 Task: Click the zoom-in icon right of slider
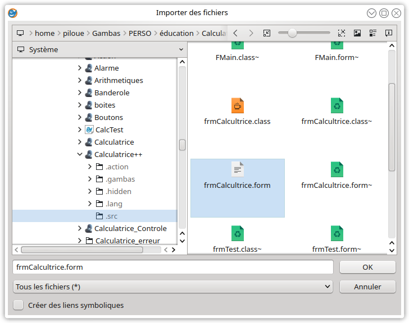point(342,33)
